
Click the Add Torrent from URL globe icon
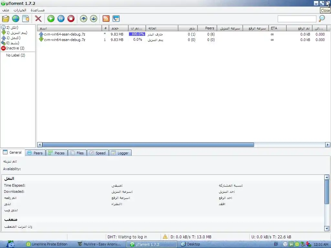coord(16,19)
